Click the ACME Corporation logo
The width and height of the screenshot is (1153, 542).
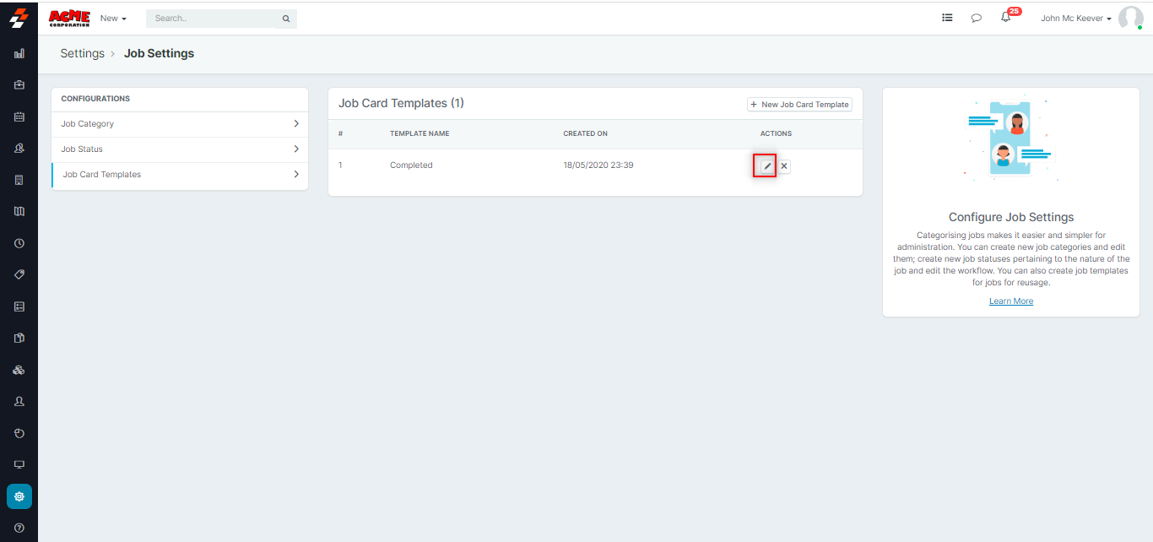pyautogui.click(x=69, y=18)
